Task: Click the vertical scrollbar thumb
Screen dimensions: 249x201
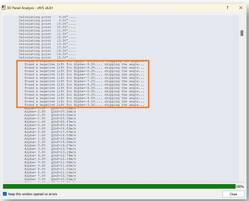Action: 242,33
